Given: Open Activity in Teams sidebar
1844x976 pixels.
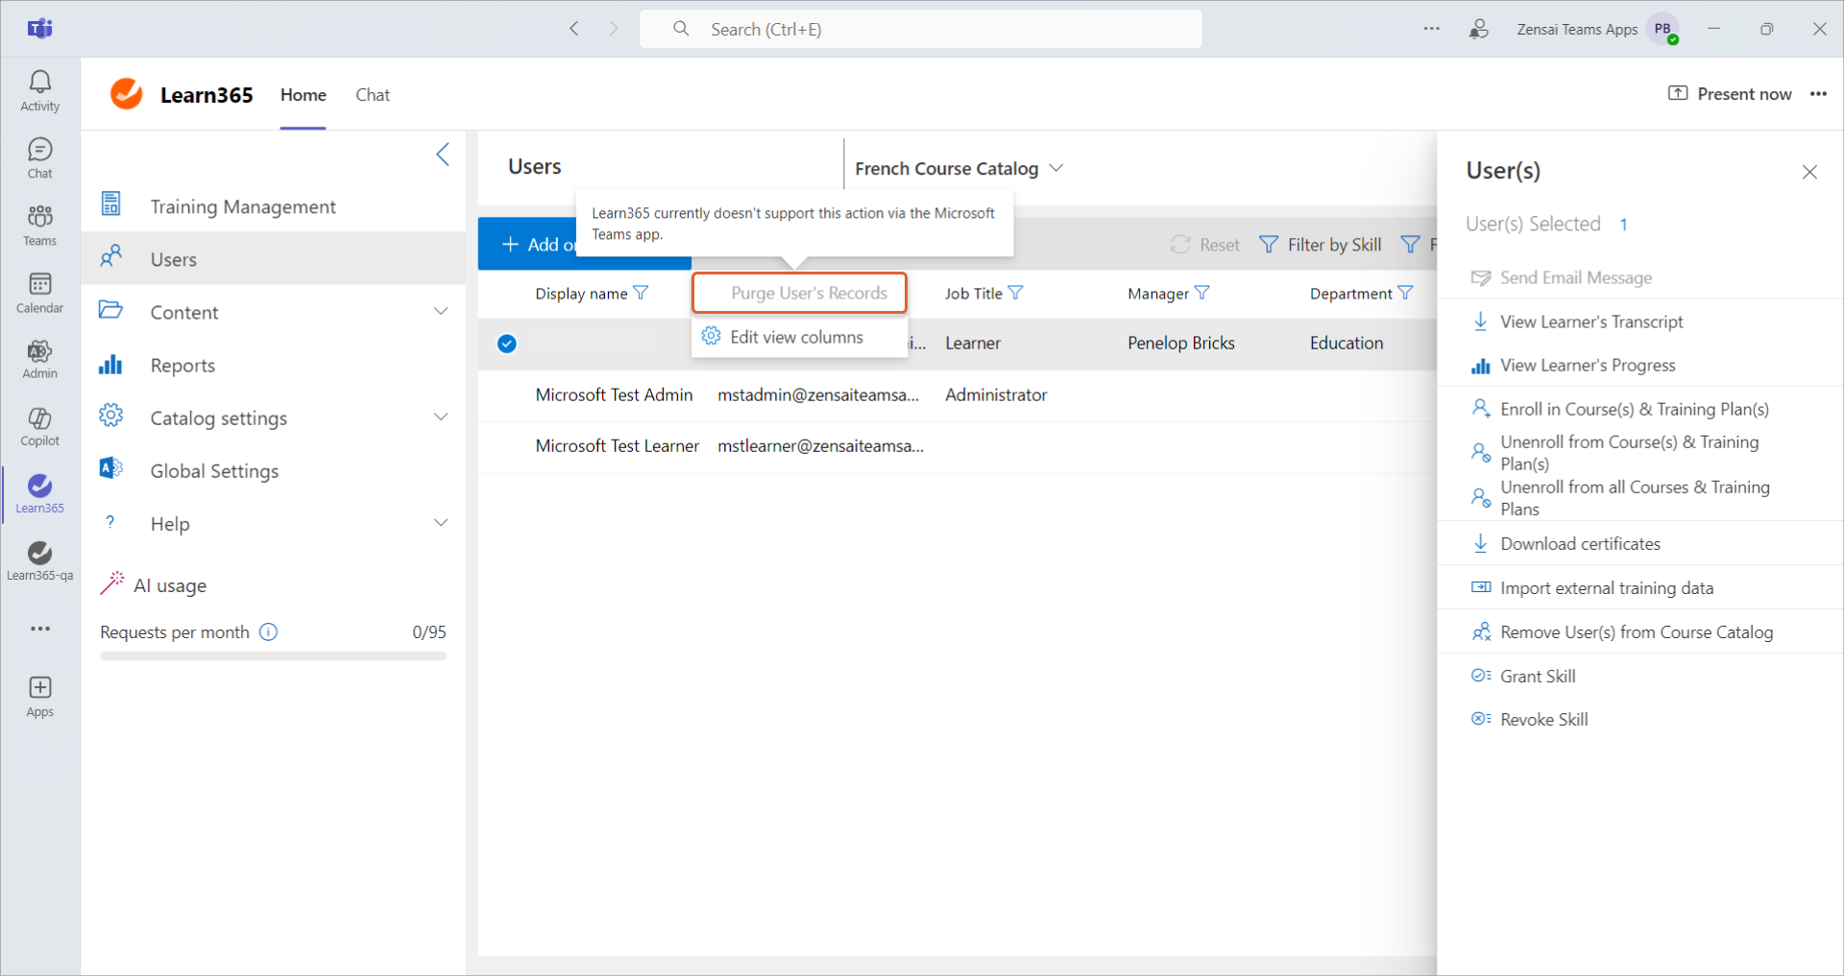Looking at the screenshot, I should coord(39,91).
